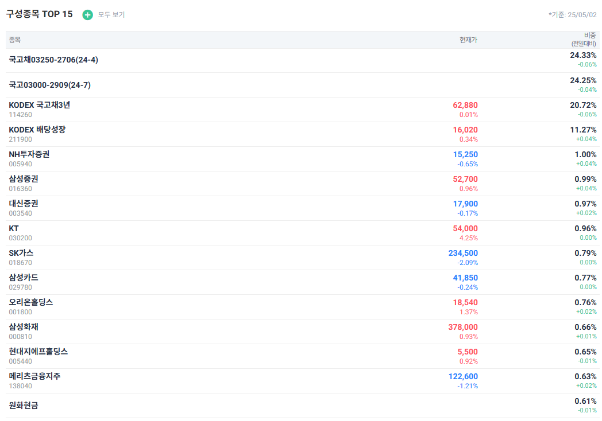The width and height of the screenshot is (602, 421).
Task: Click the 0.61% weight for 원화현금
Action: 585,401
